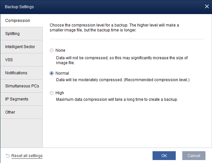Select the None compression radio button
The height and width of the screenshot is (163, 212).
pyautogui.click(x=51, y=50)
